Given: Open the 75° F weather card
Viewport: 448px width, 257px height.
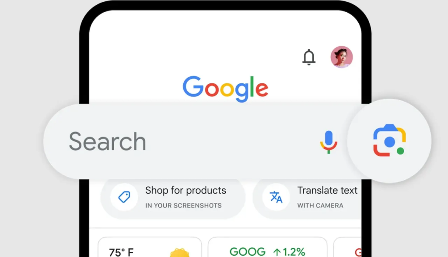Looking at the screenshot, I should pos(150,247).
